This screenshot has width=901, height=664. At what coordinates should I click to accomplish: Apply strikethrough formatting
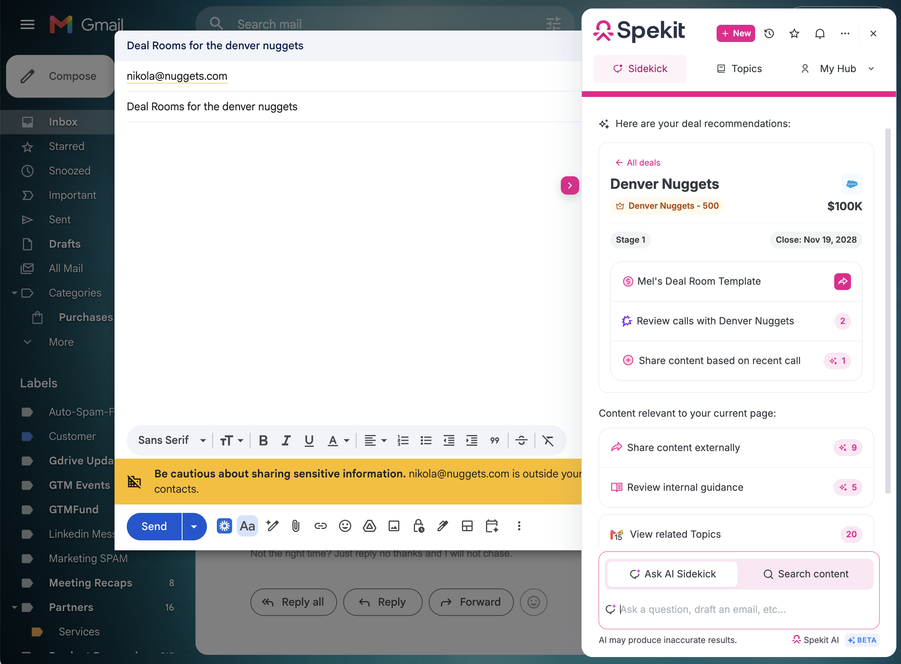(x=522, y=440)
